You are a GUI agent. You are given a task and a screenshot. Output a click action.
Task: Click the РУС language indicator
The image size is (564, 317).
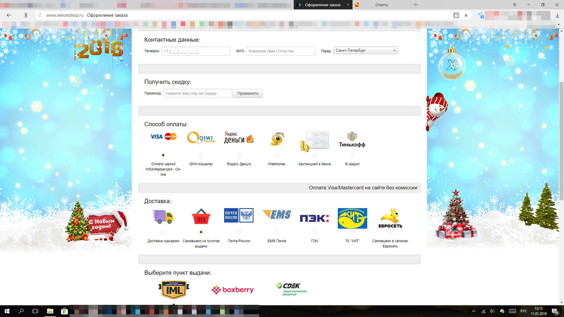click(x=524, y=311)
